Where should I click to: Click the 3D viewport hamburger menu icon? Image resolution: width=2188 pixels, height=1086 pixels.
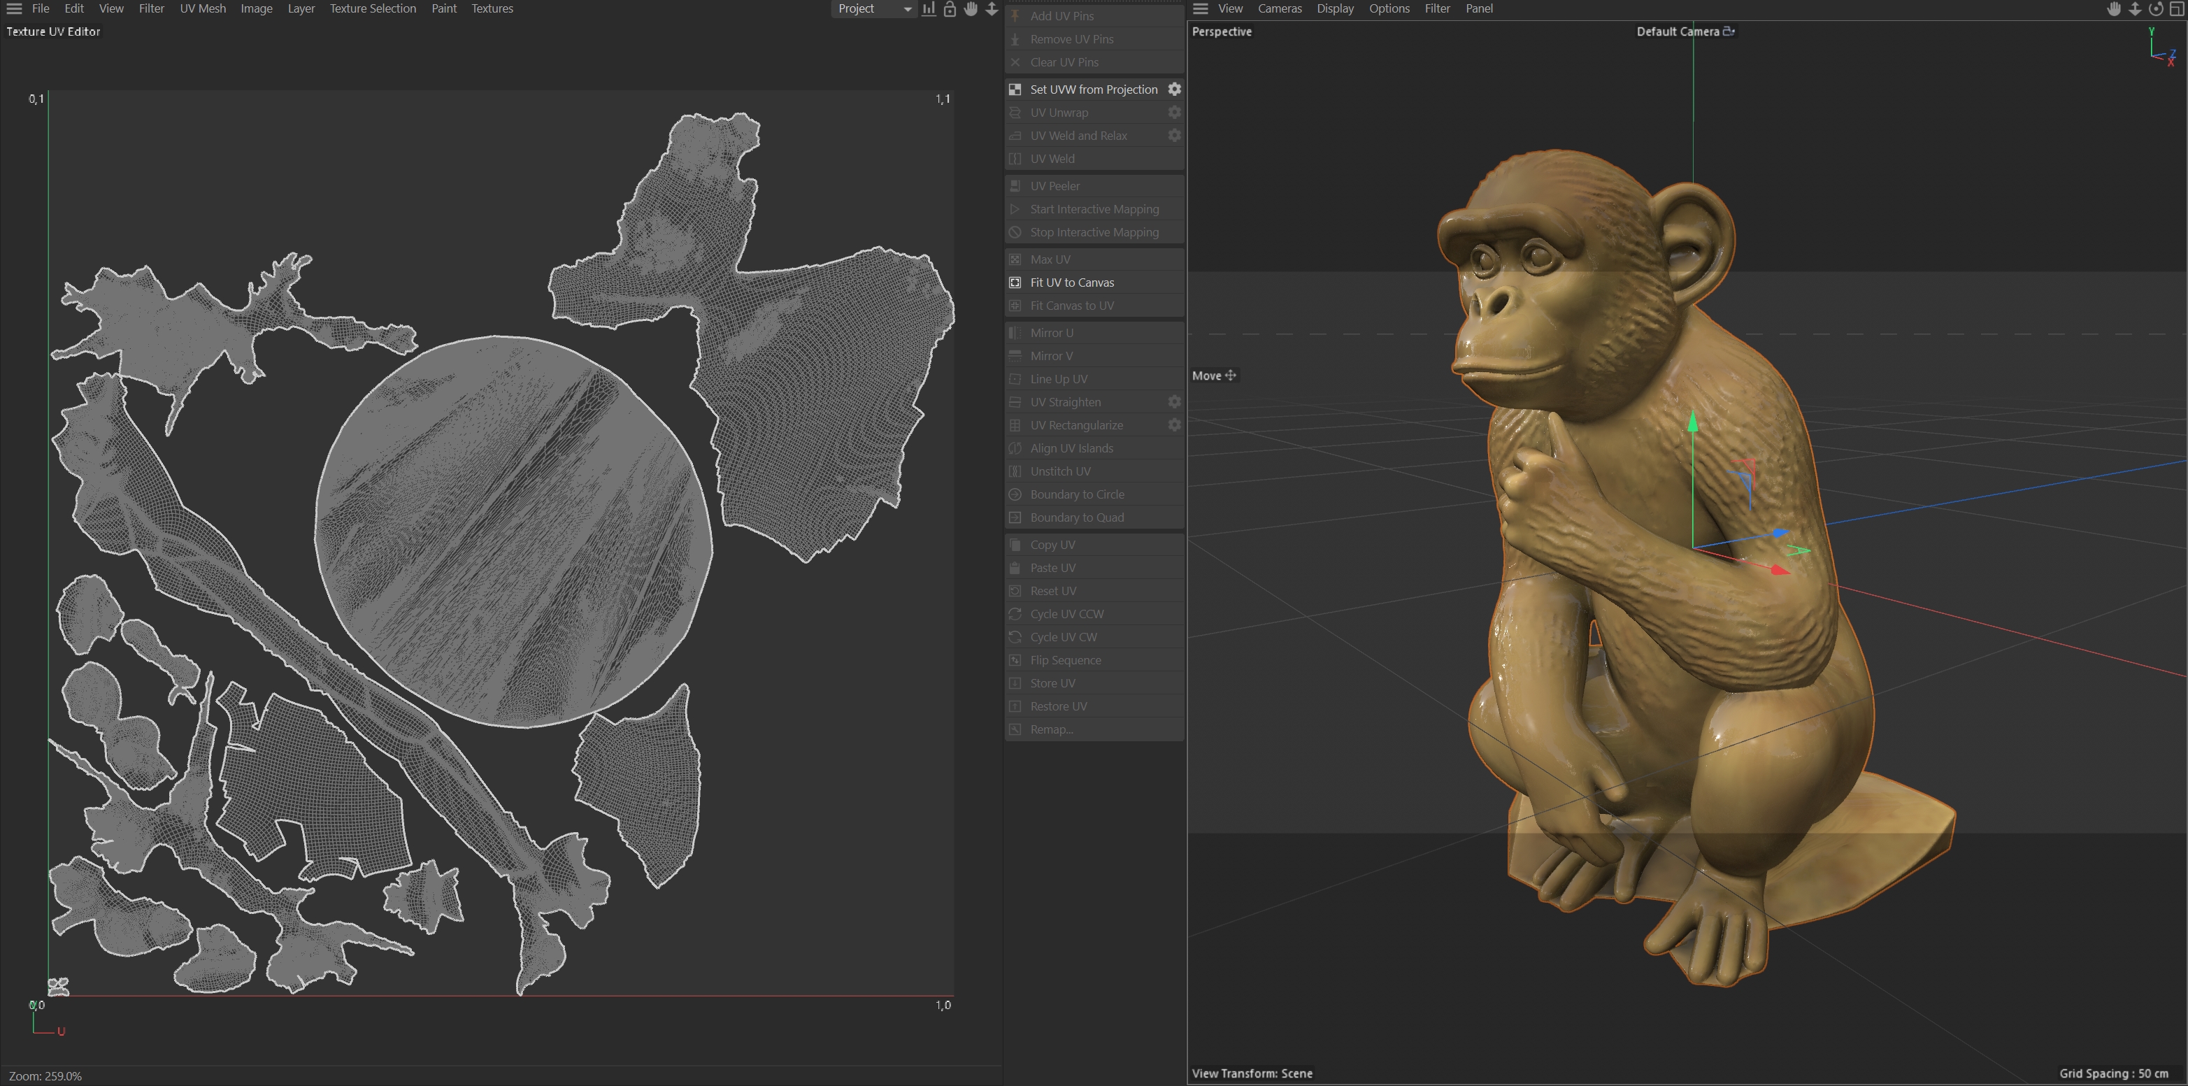(x=1200, y=8)
